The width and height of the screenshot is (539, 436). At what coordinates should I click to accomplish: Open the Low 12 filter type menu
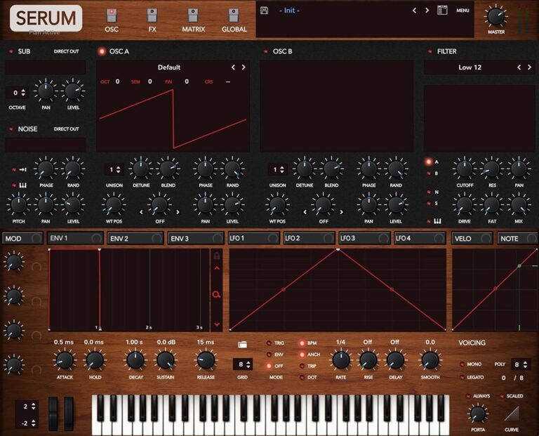point(470,67)
